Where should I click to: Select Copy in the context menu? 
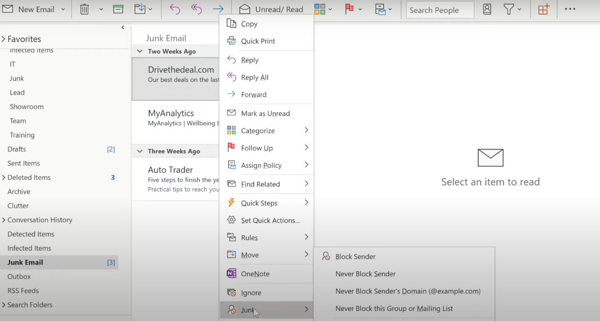click(x=267, y=23)
